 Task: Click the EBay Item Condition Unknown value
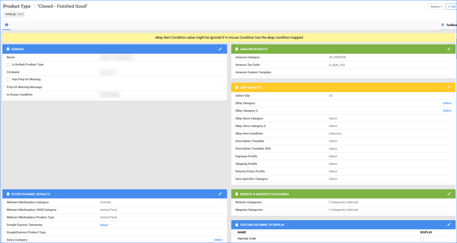(x=335, y=133)
